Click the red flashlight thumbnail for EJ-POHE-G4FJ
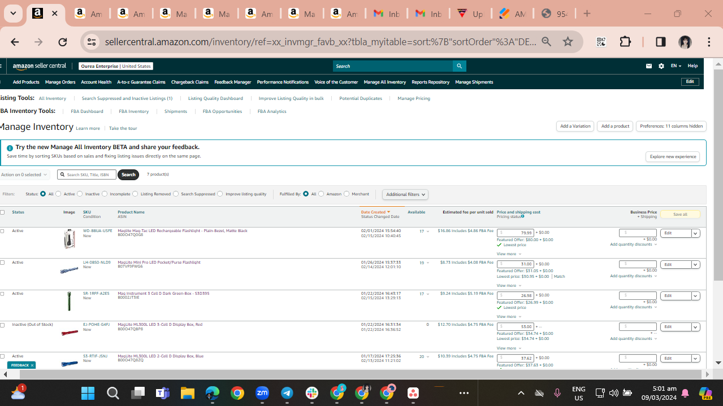Viewport: 723px width, 406px height. [70, 333]
